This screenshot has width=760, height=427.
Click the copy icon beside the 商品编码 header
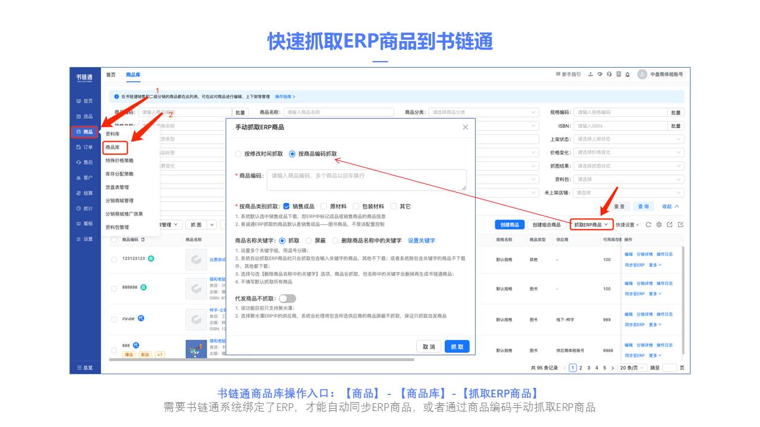click(x=142, y=240)
